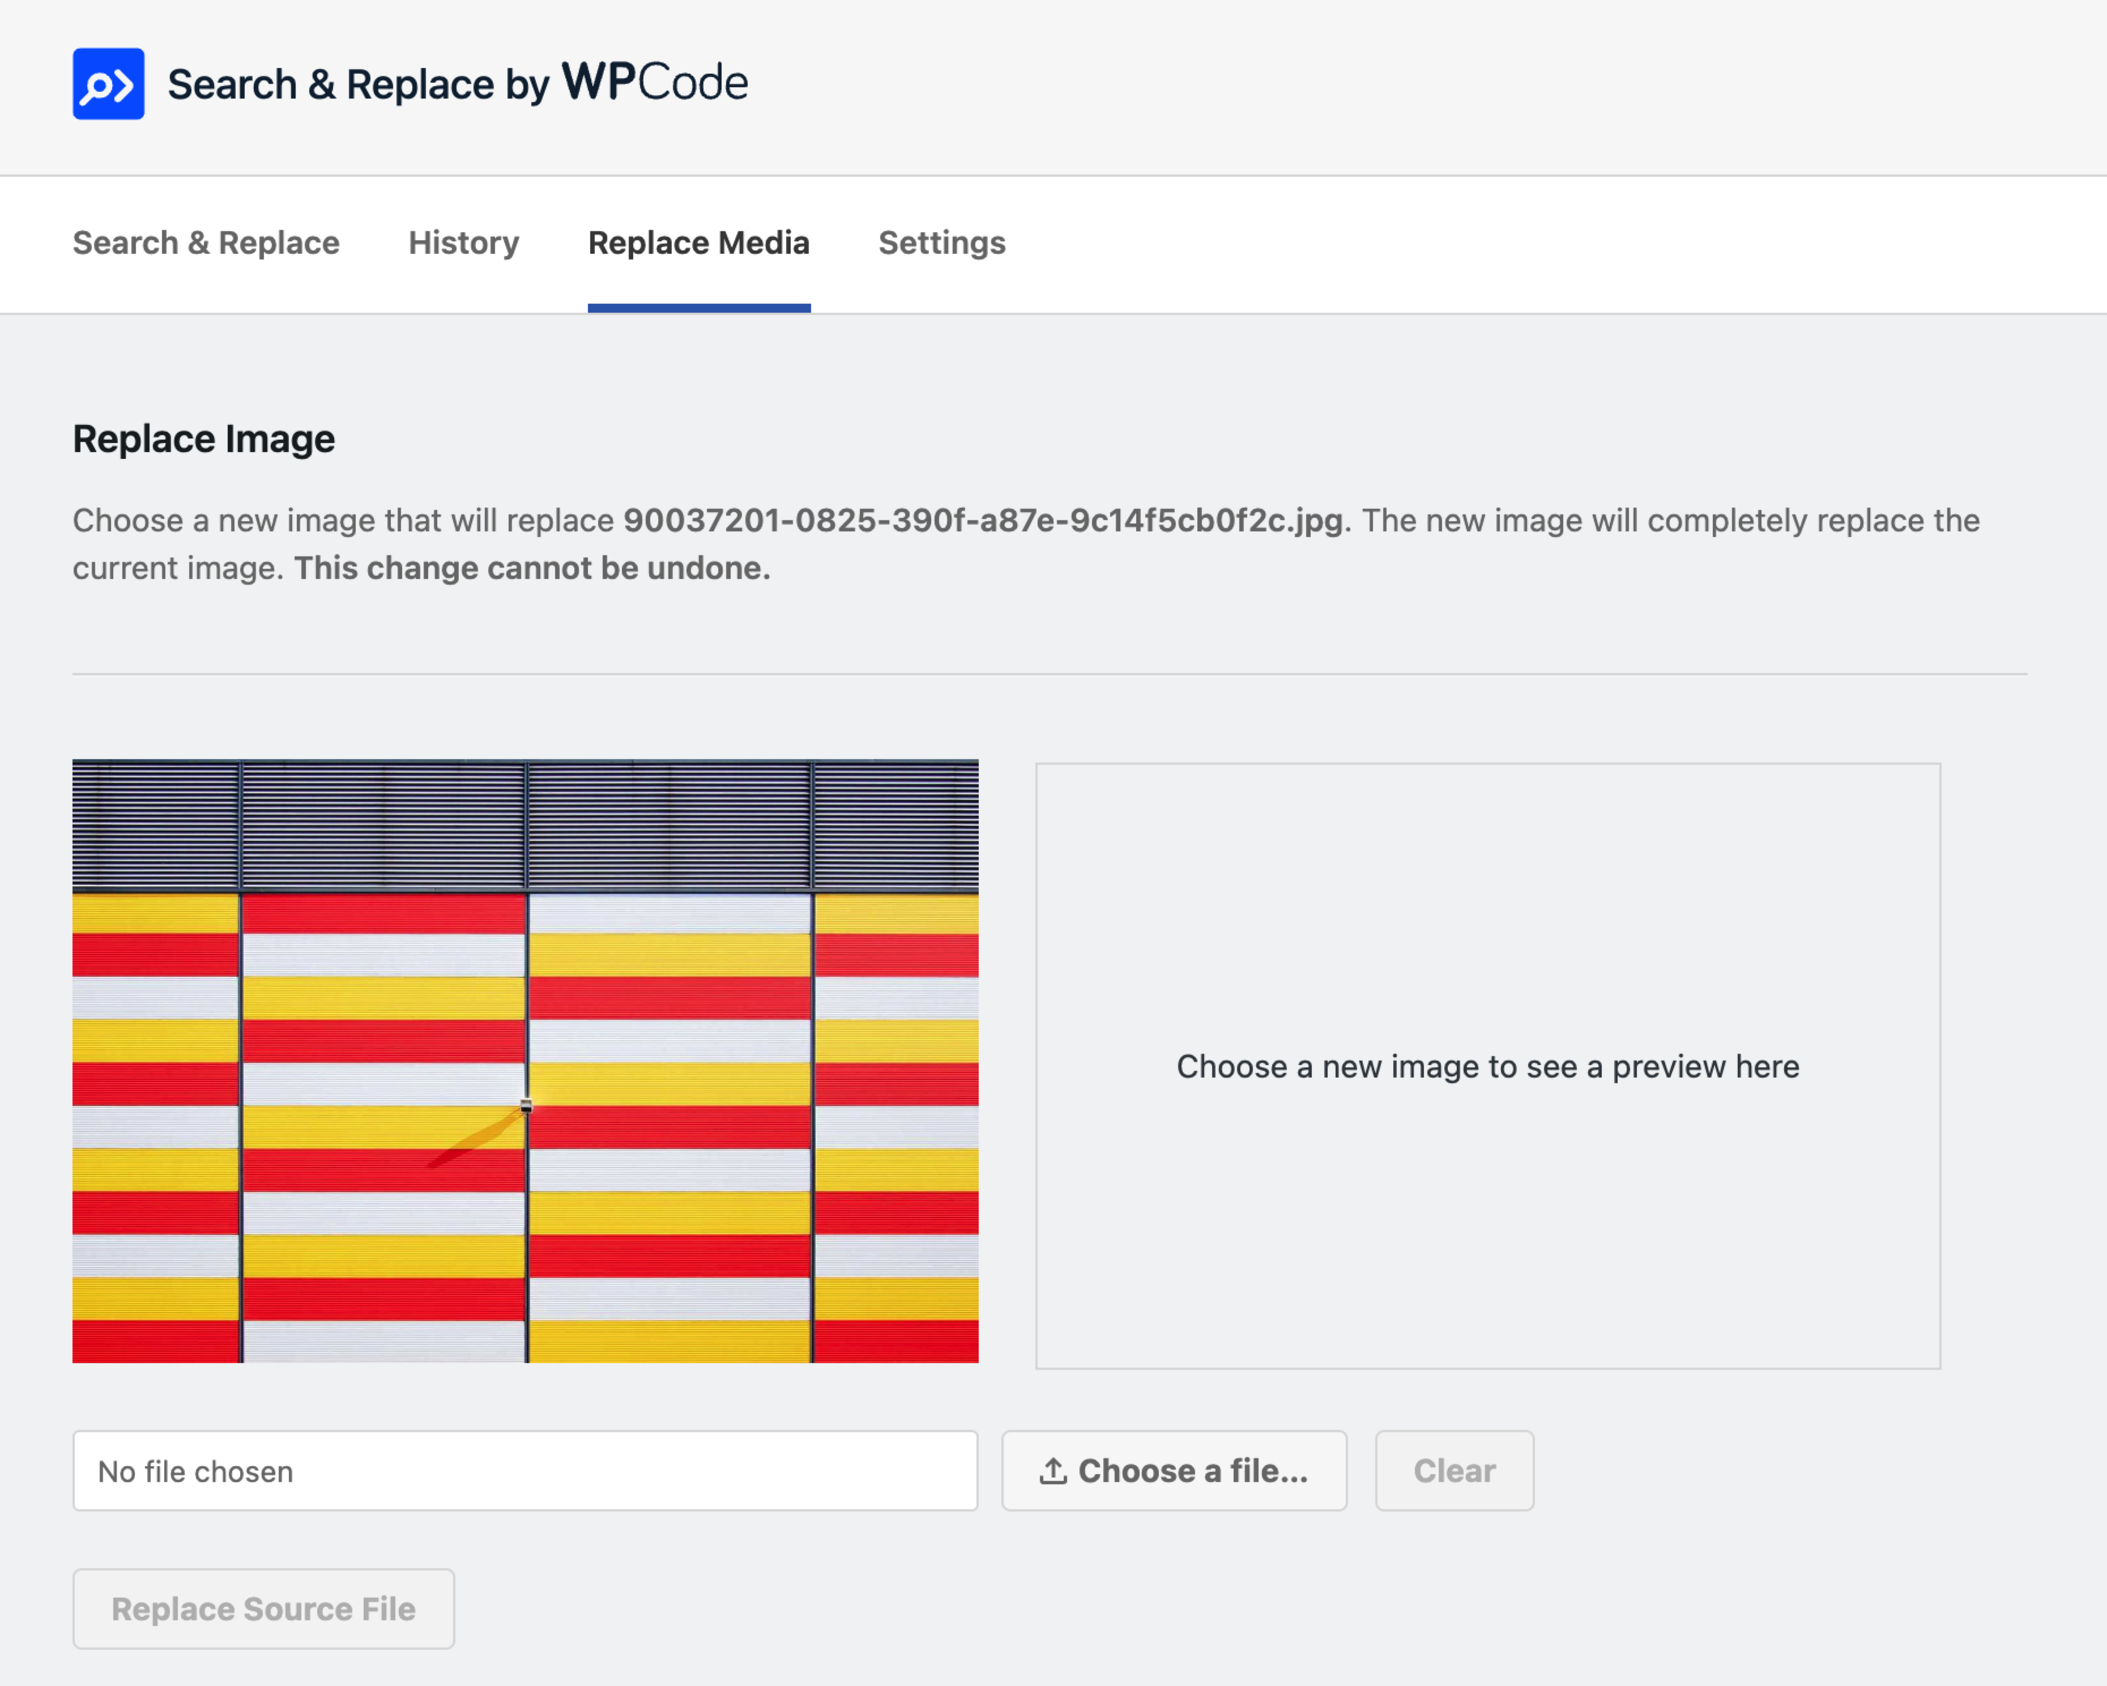The width and height of the screenshot is (2107, 1686).
Task: Click the upload icon on Choose a file button
Action: pyautogui.click(x=1051, y=1471)
